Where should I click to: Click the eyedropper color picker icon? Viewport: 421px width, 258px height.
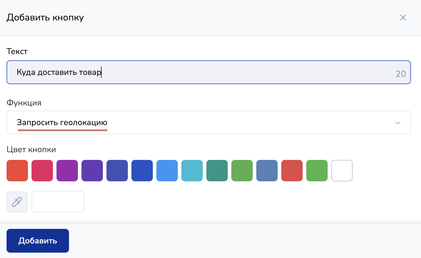[x=17, y=202]
